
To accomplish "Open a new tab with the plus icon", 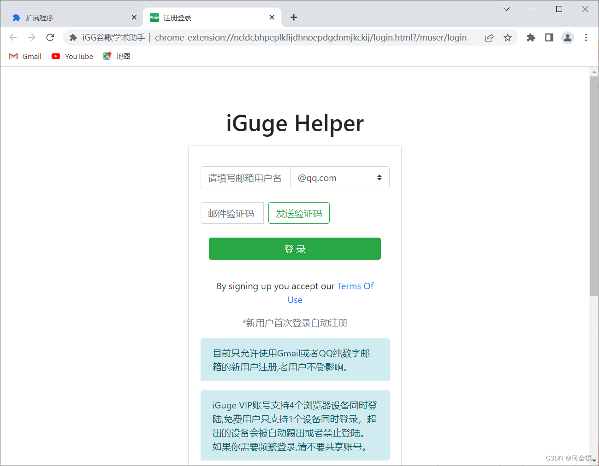I will [294, 17].
